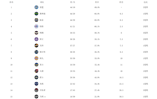
Task: Click the HOU Rockets team logo
Action: [x=36, y=71]
